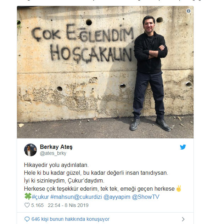Follow the #mahsun hashtag
Viewport: 224px width, 224px height.
tap(62, 197)
